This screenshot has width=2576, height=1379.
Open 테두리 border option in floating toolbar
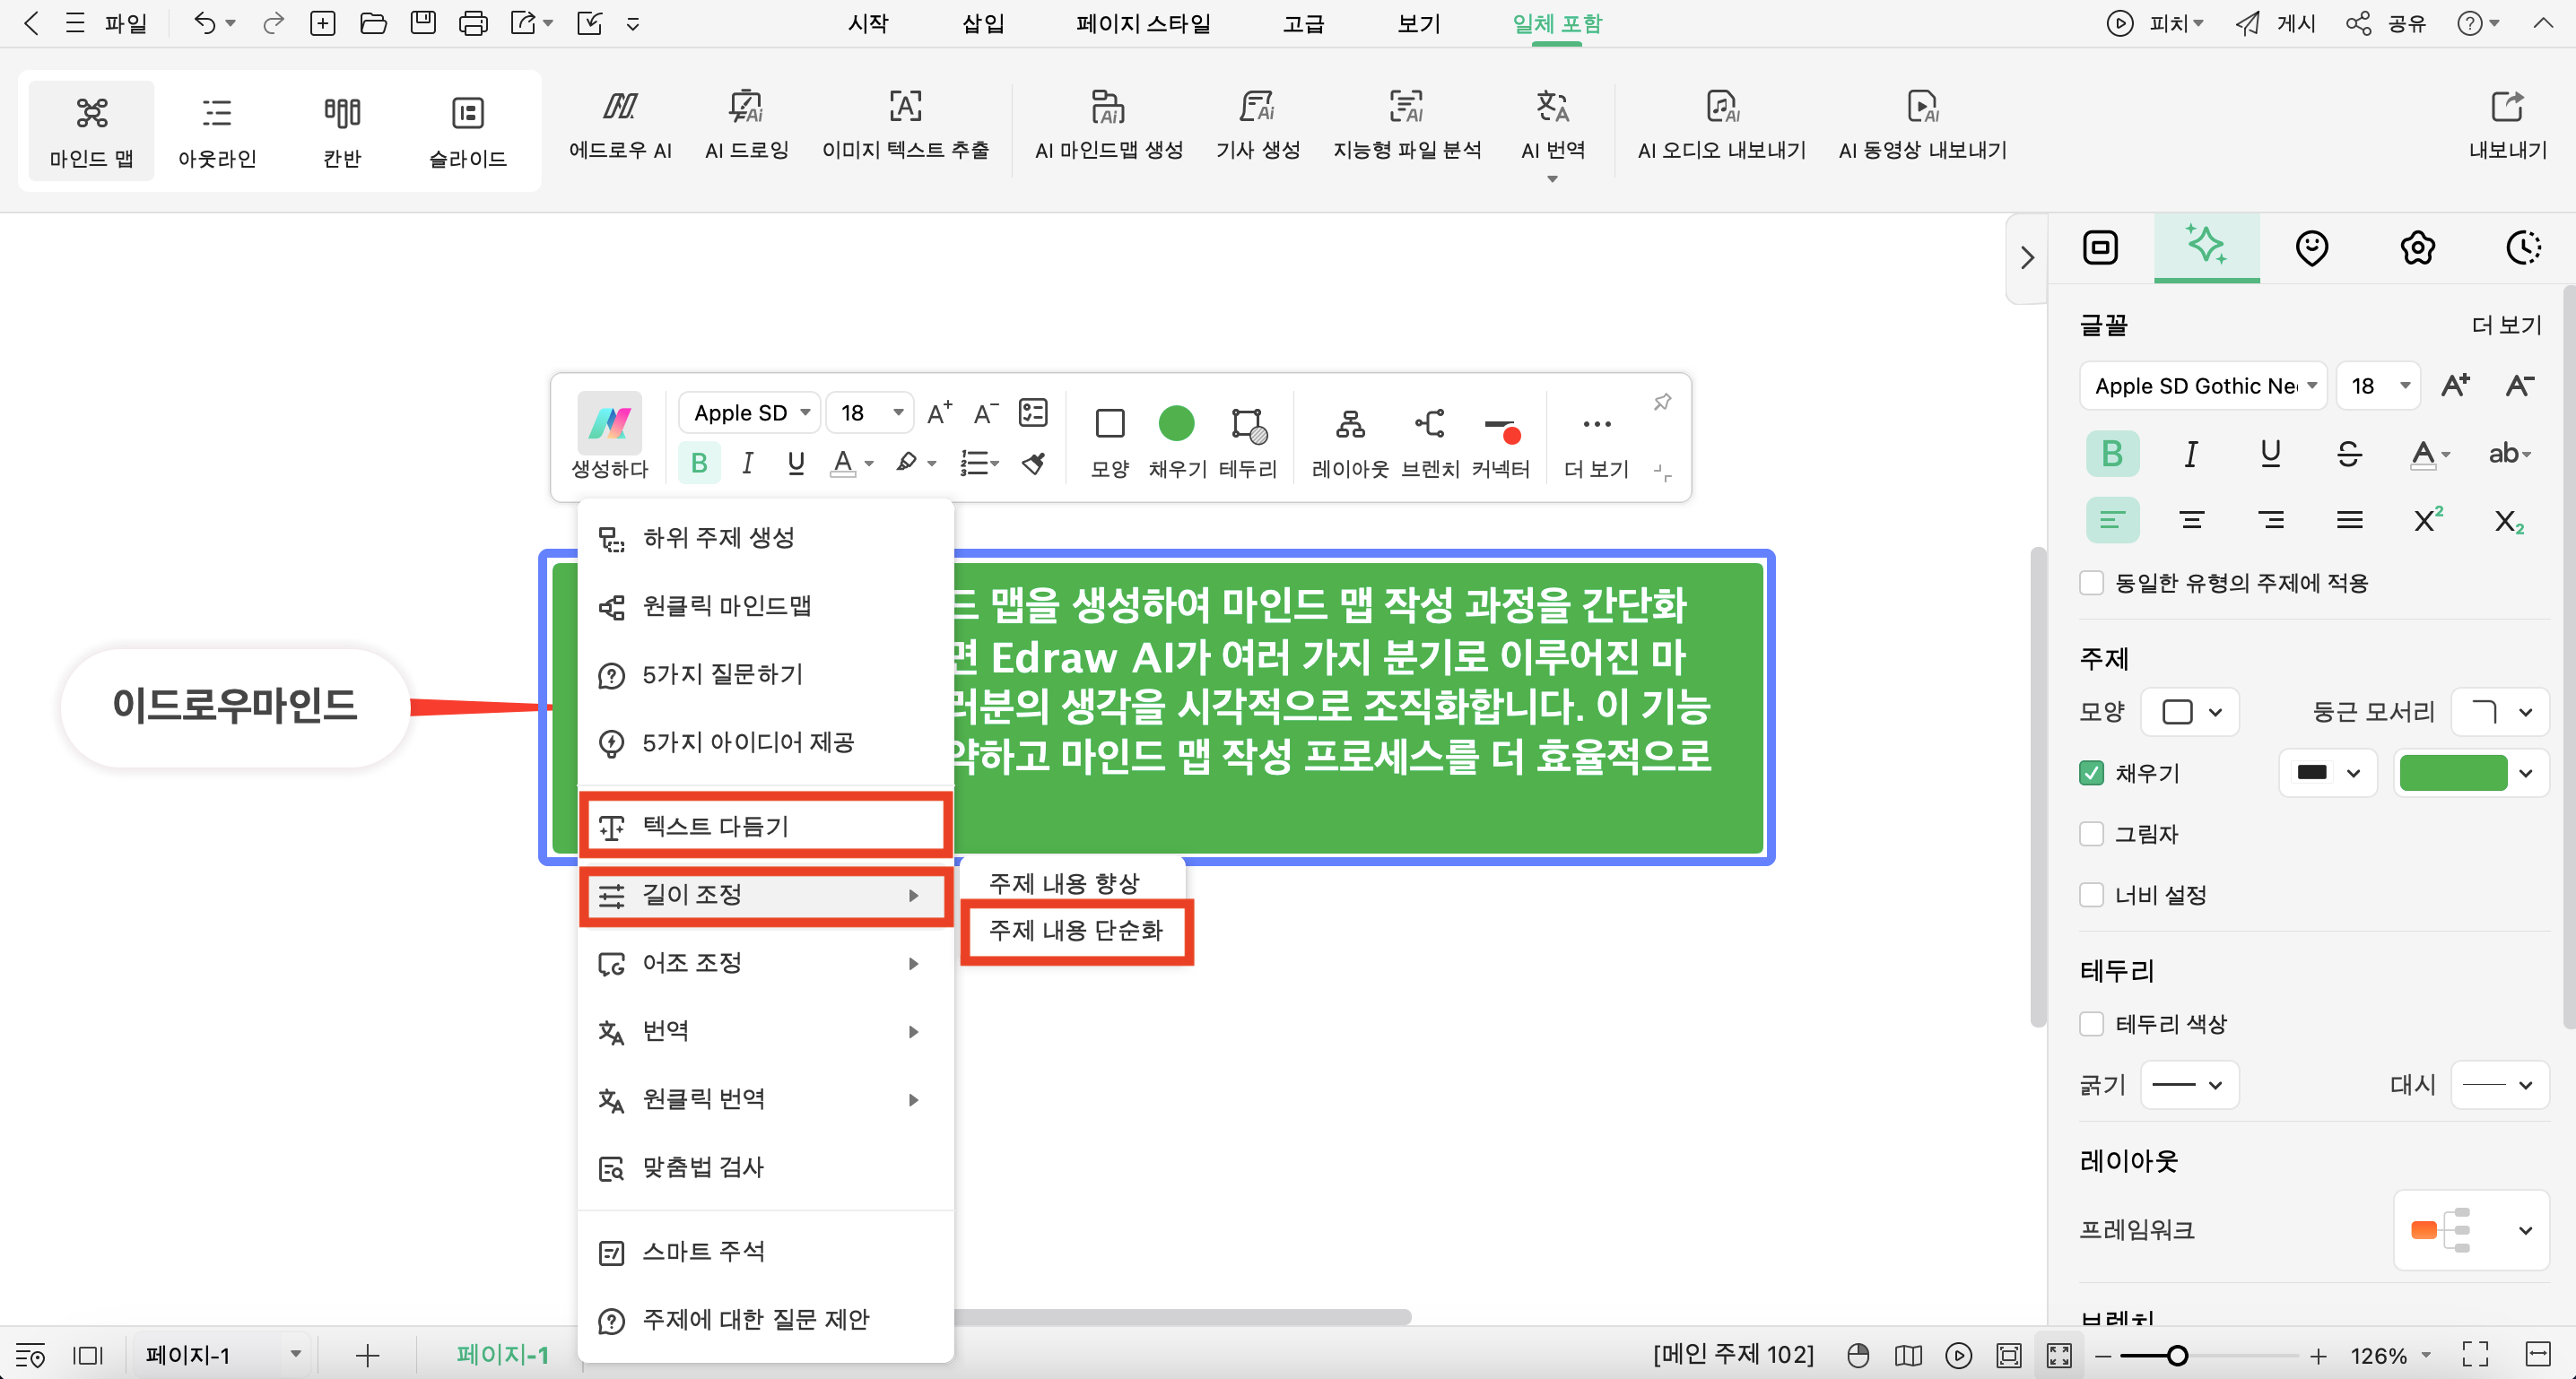(x=1247, y=441)
